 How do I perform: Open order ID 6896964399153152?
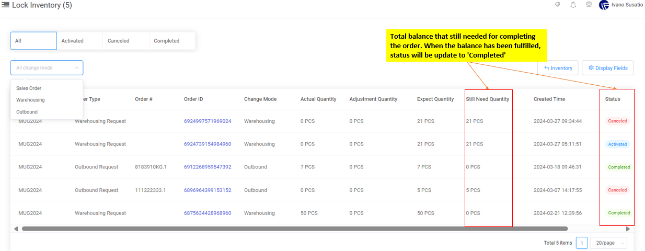tap(208, 190)
